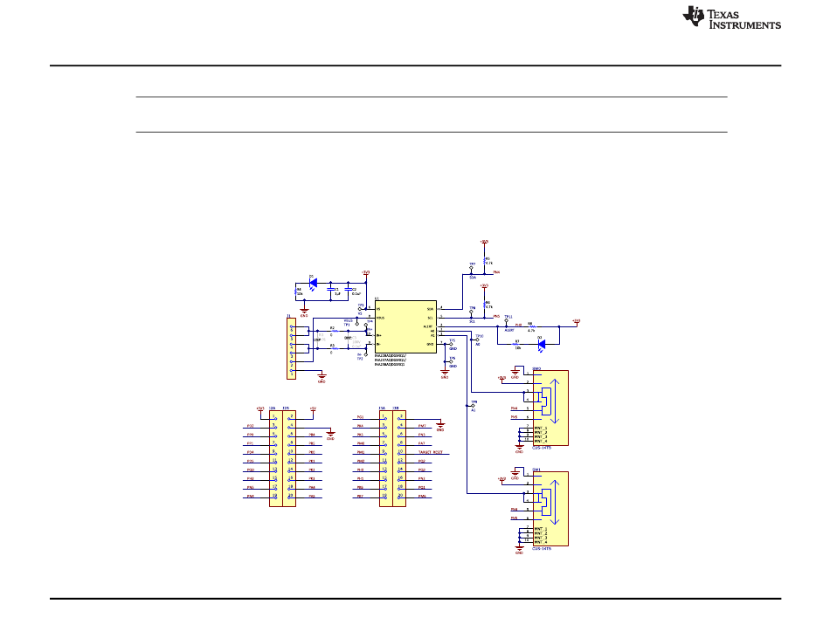The height and width of the screenshot is (638, 830).
Task: Select the SW2 slide switch symbol
Action: tap(550, 408)
